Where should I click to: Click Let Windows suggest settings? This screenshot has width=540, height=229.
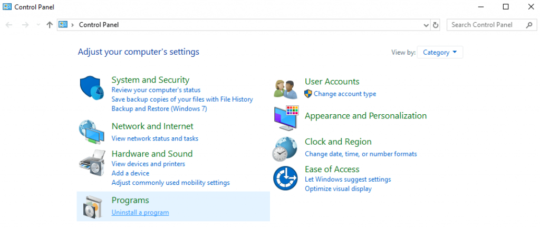pos(348,180)
